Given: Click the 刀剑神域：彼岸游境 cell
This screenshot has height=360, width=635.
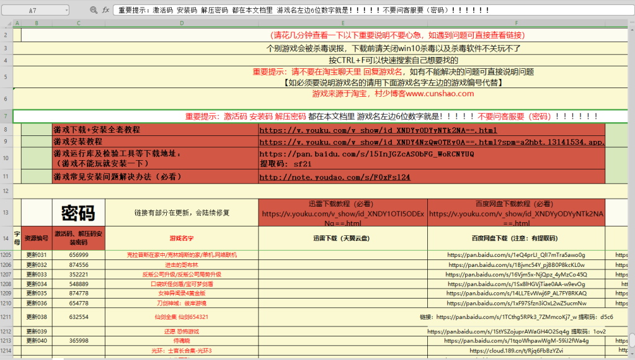Looking at the screenshot, I should (x=182, y=304).
